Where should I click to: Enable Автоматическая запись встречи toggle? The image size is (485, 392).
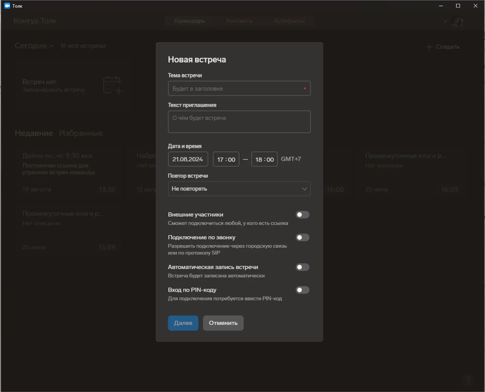coord(302,267)
